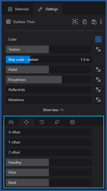Open the leaf icon sub-tab
The width and height of the screenshot is (107, 191).
coord(57,122)
